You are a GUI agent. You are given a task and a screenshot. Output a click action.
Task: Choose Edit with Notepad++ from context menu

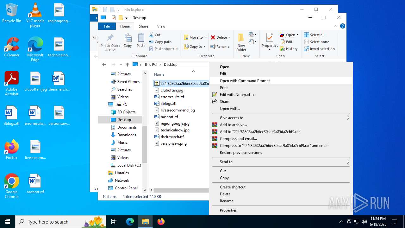click(x=281, y=95)
